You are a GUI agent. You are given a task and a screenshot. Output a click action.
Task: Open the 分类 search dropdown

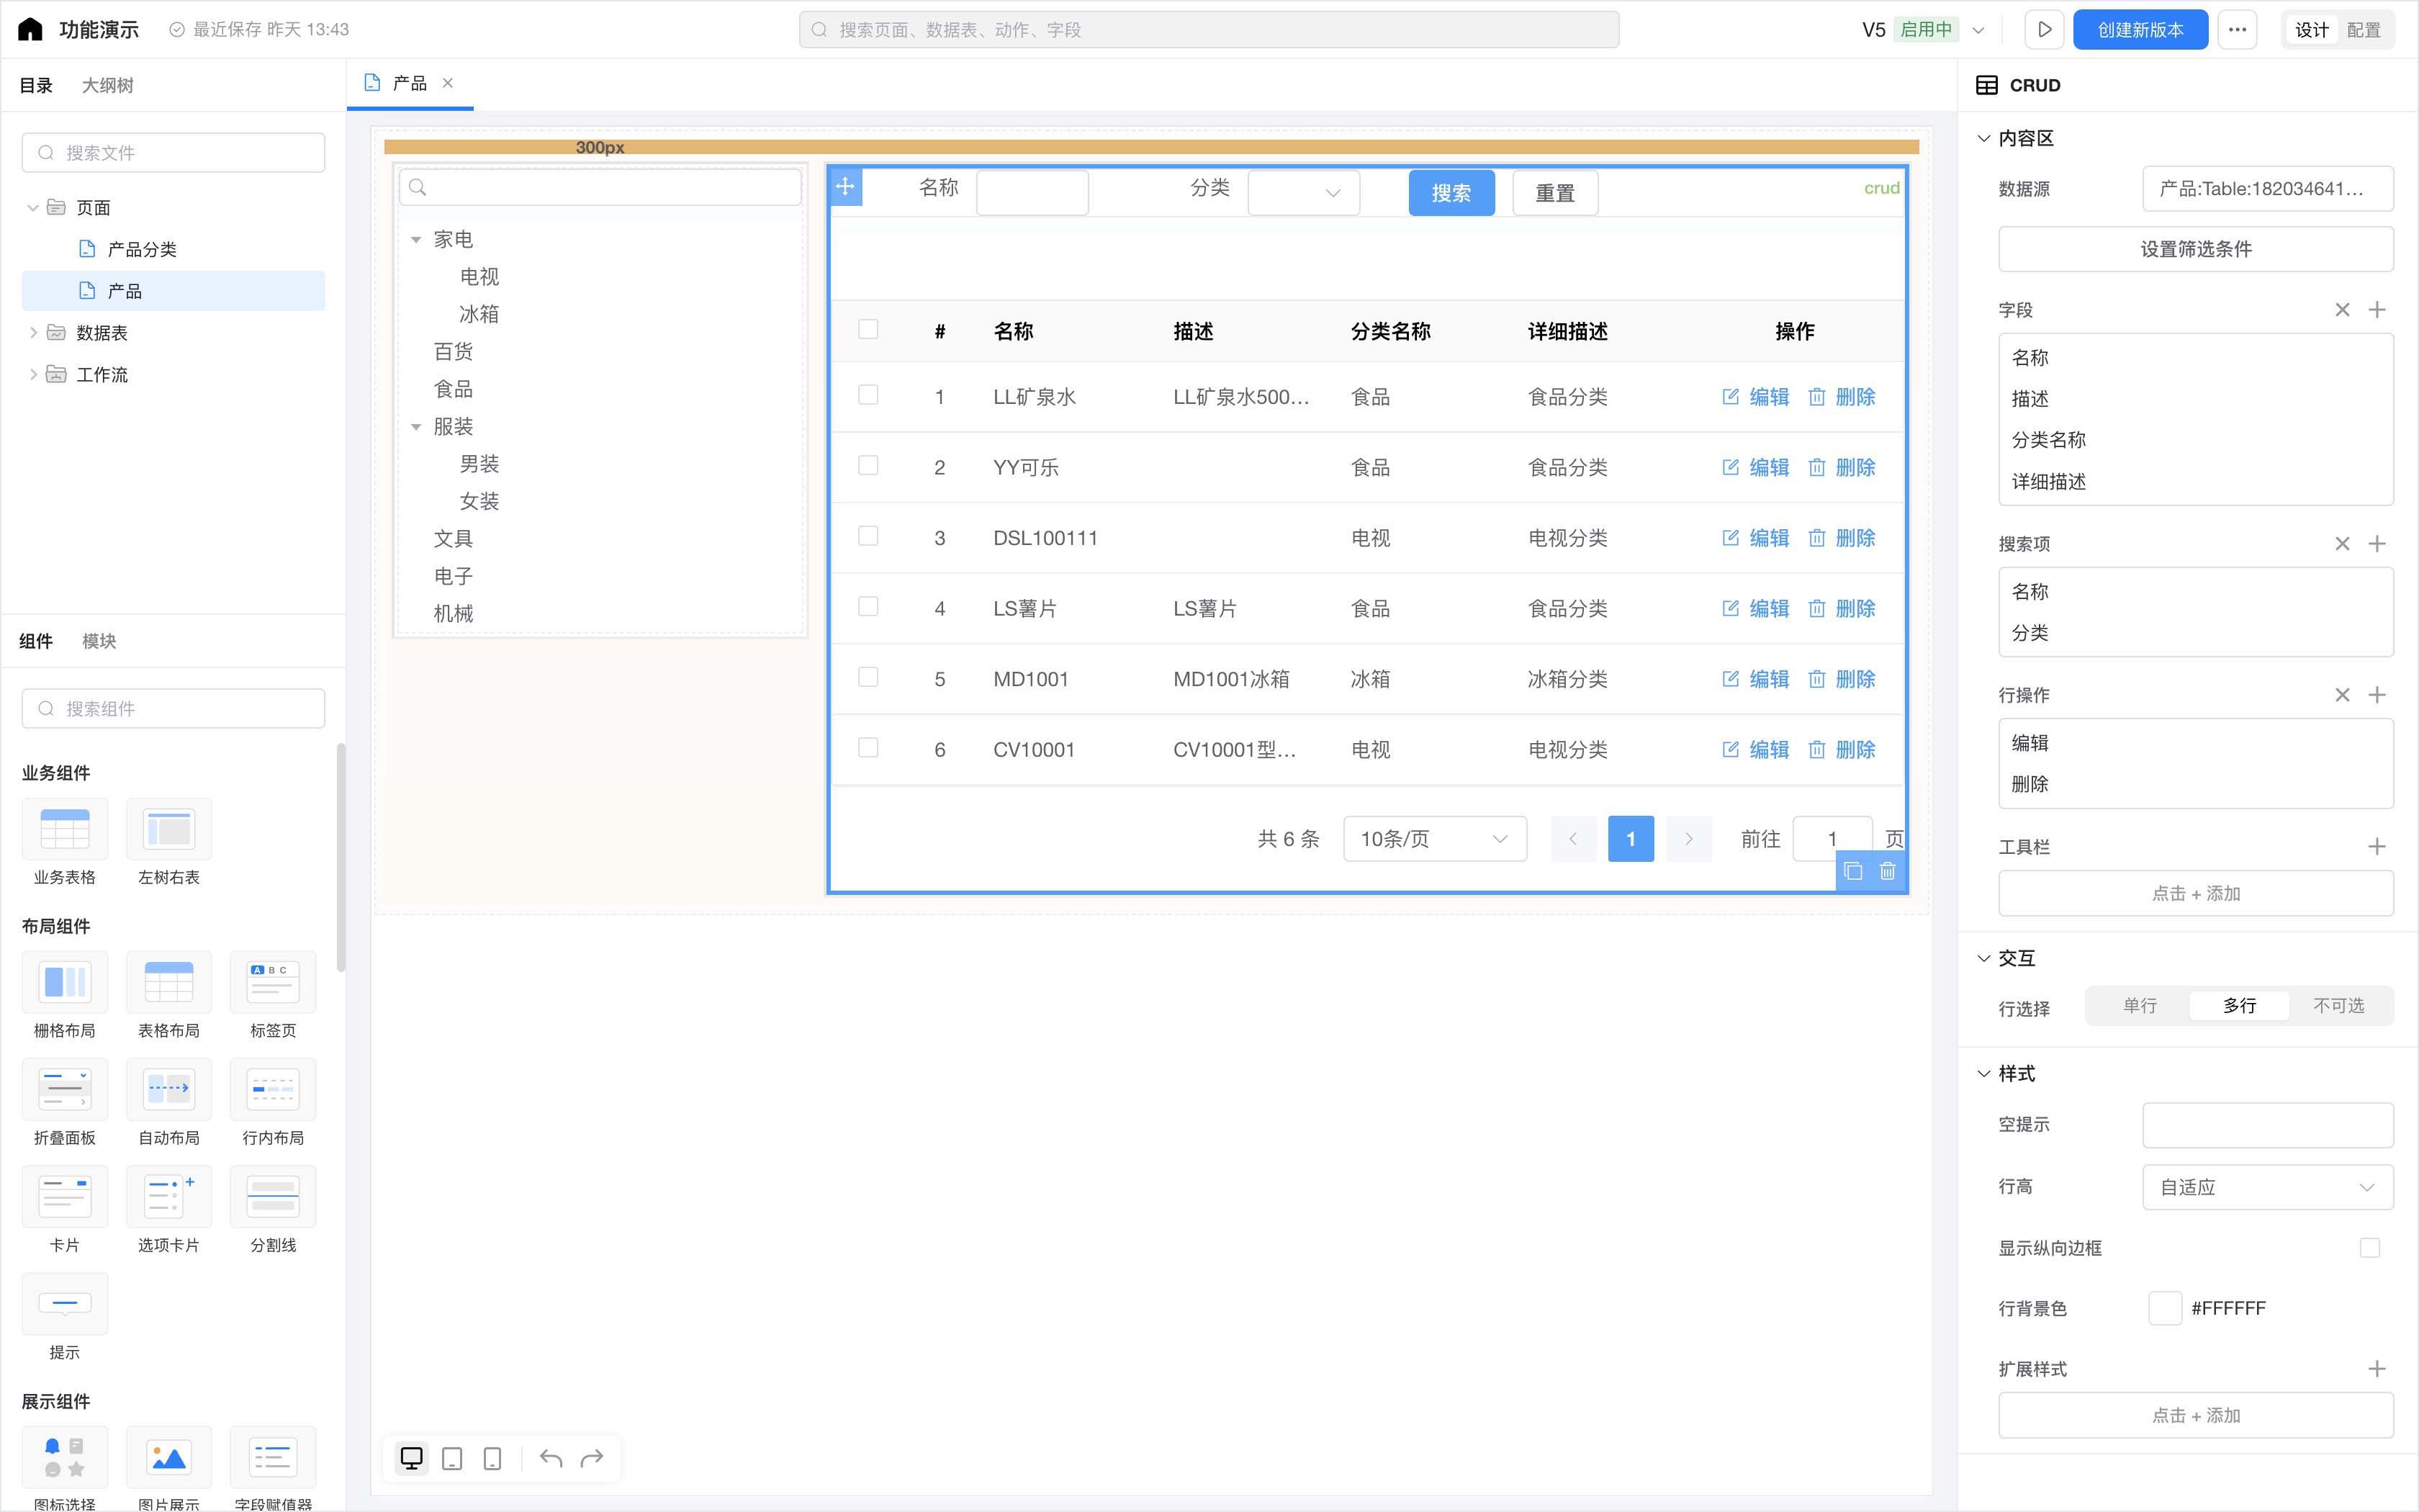pos(1304,193)
